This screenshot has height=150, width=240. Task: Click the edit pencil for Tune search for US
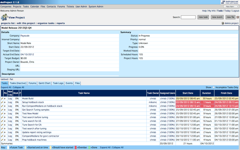pyautogui.click(x=2, y=121)
